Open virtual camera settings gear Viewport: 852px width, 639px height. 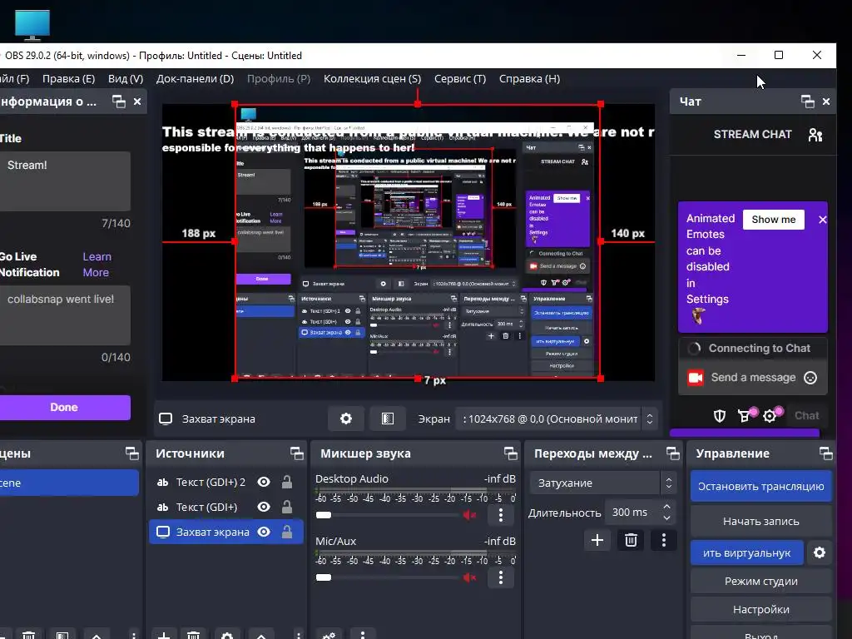click(820, 553)
